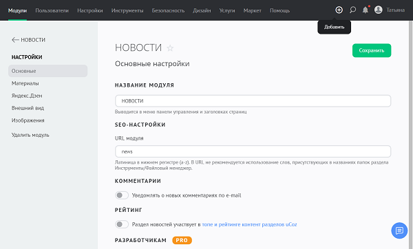This screenshot has height=249, width=413.
Task: Open the Помощь menu
Action: pyautogui.click(x=279, y=10)
